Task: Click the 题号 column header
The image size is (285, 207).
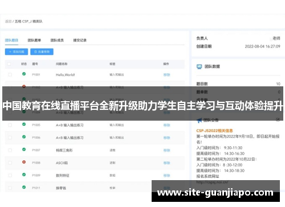Action: click(35, 64)
